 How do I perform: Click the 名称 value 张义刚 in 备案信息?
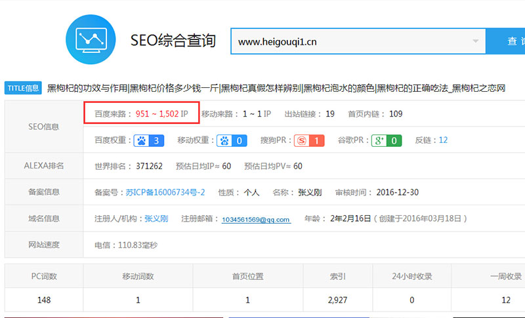pyautogui.click(x=310, y=192)
